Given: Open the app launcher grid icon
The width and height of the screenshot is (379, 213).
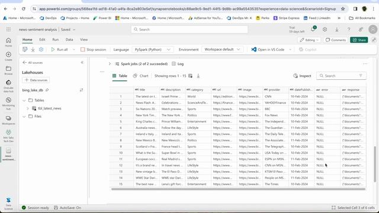Looking at the screenshot, I should (8, 30).
